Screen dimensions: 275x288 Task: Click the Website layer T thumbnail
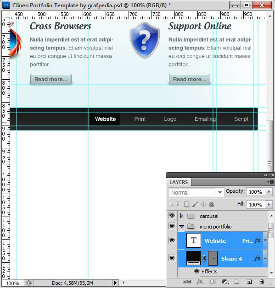pos(194,240)
